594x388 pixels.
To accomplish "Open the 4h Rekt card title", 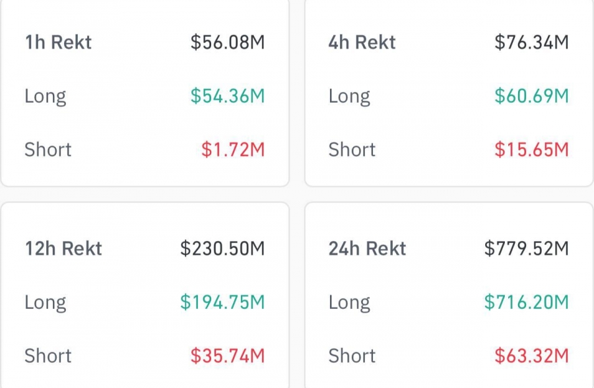I will [x=362, y=43].
